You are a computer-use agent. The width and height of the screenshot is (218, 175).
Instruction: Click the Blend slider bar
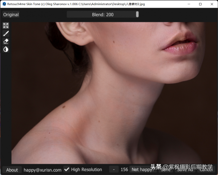click(102, 15)
